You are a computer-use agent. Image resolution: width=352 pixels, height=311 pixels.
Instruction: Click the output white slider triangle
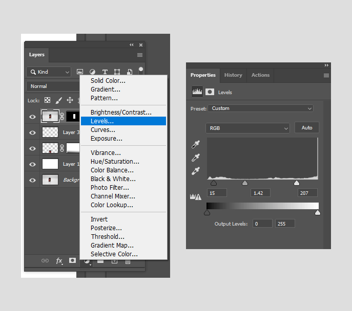pyautogui.click(x=318, y=212)
